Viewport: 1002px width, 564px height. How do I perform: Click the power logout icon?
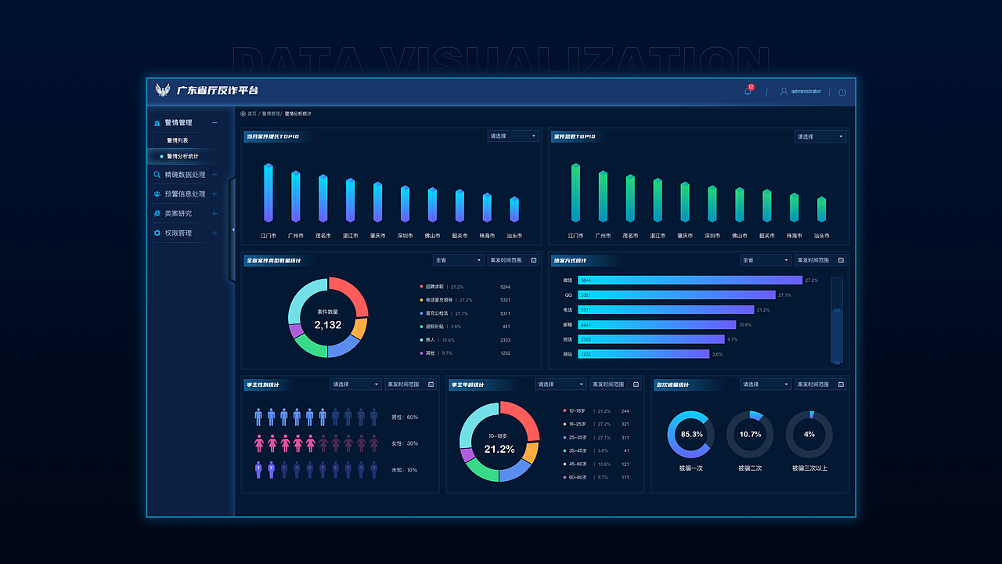tap(842, 92)
